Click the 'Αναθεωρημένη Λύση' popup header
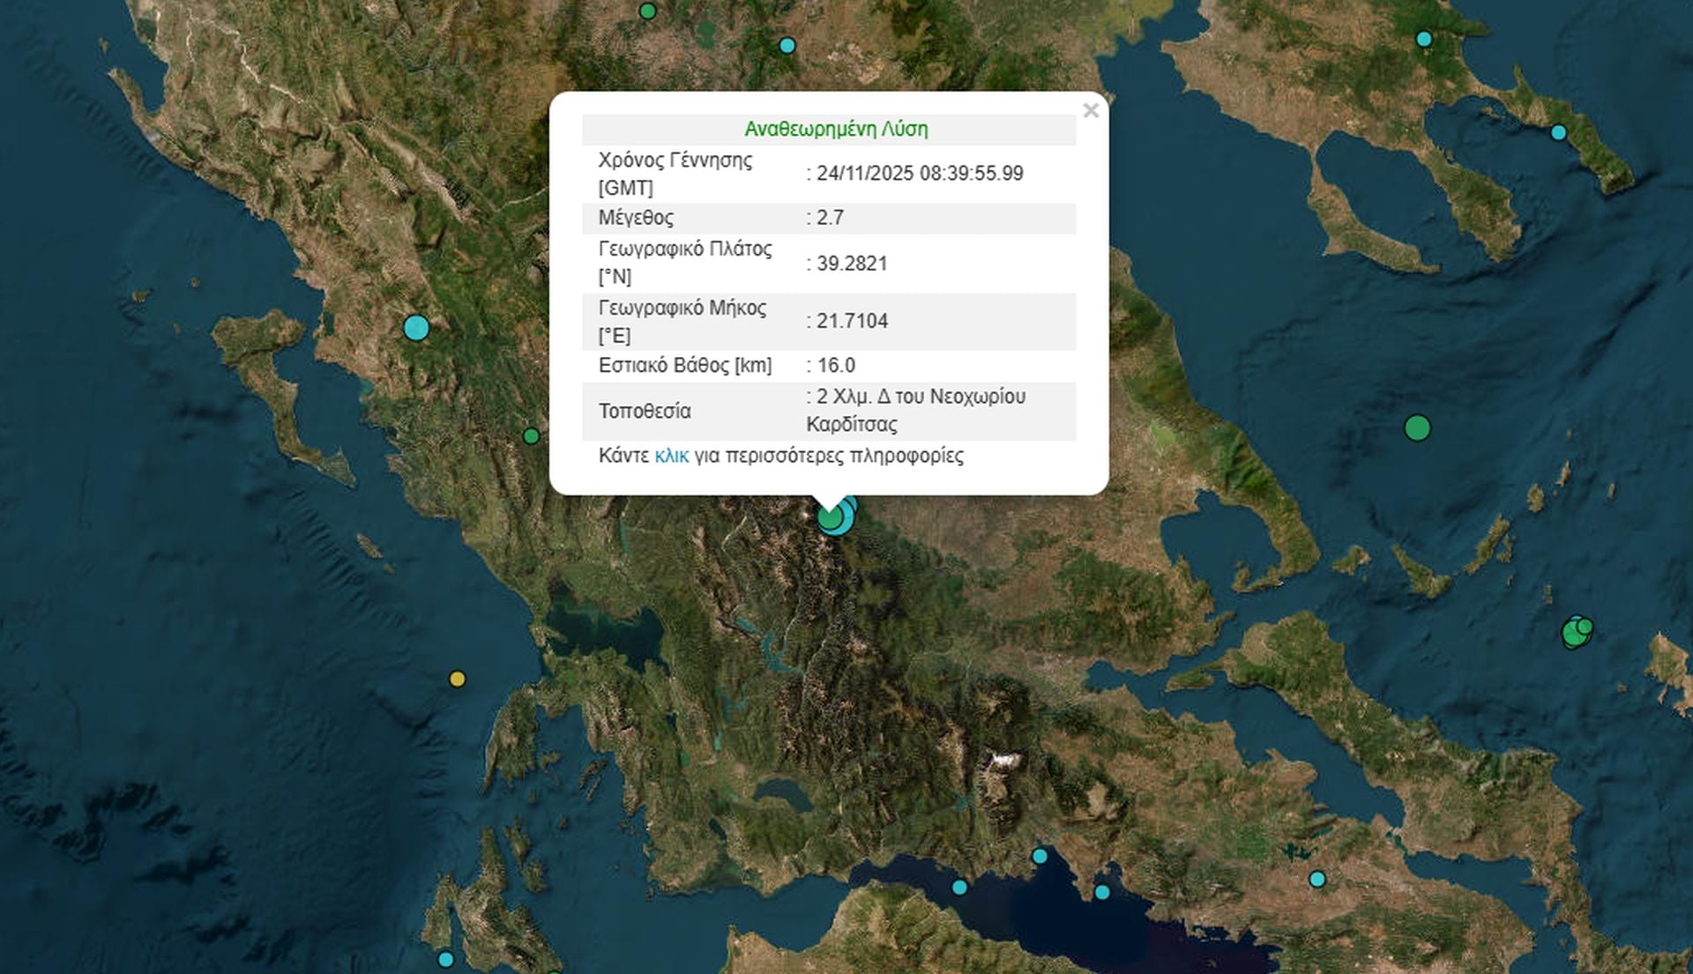Viewport: 1693px width, 974px height. [x=836, y=130]
